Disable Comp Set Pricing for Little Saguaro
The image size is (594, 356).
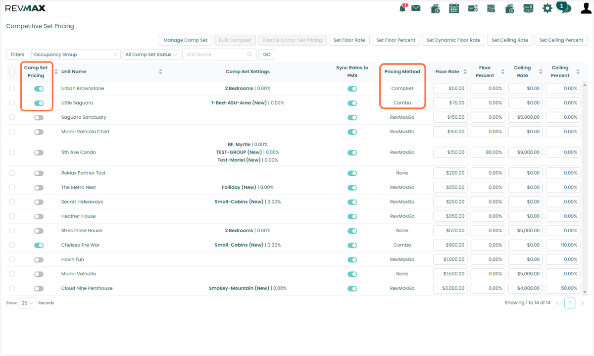click(39, 103)
